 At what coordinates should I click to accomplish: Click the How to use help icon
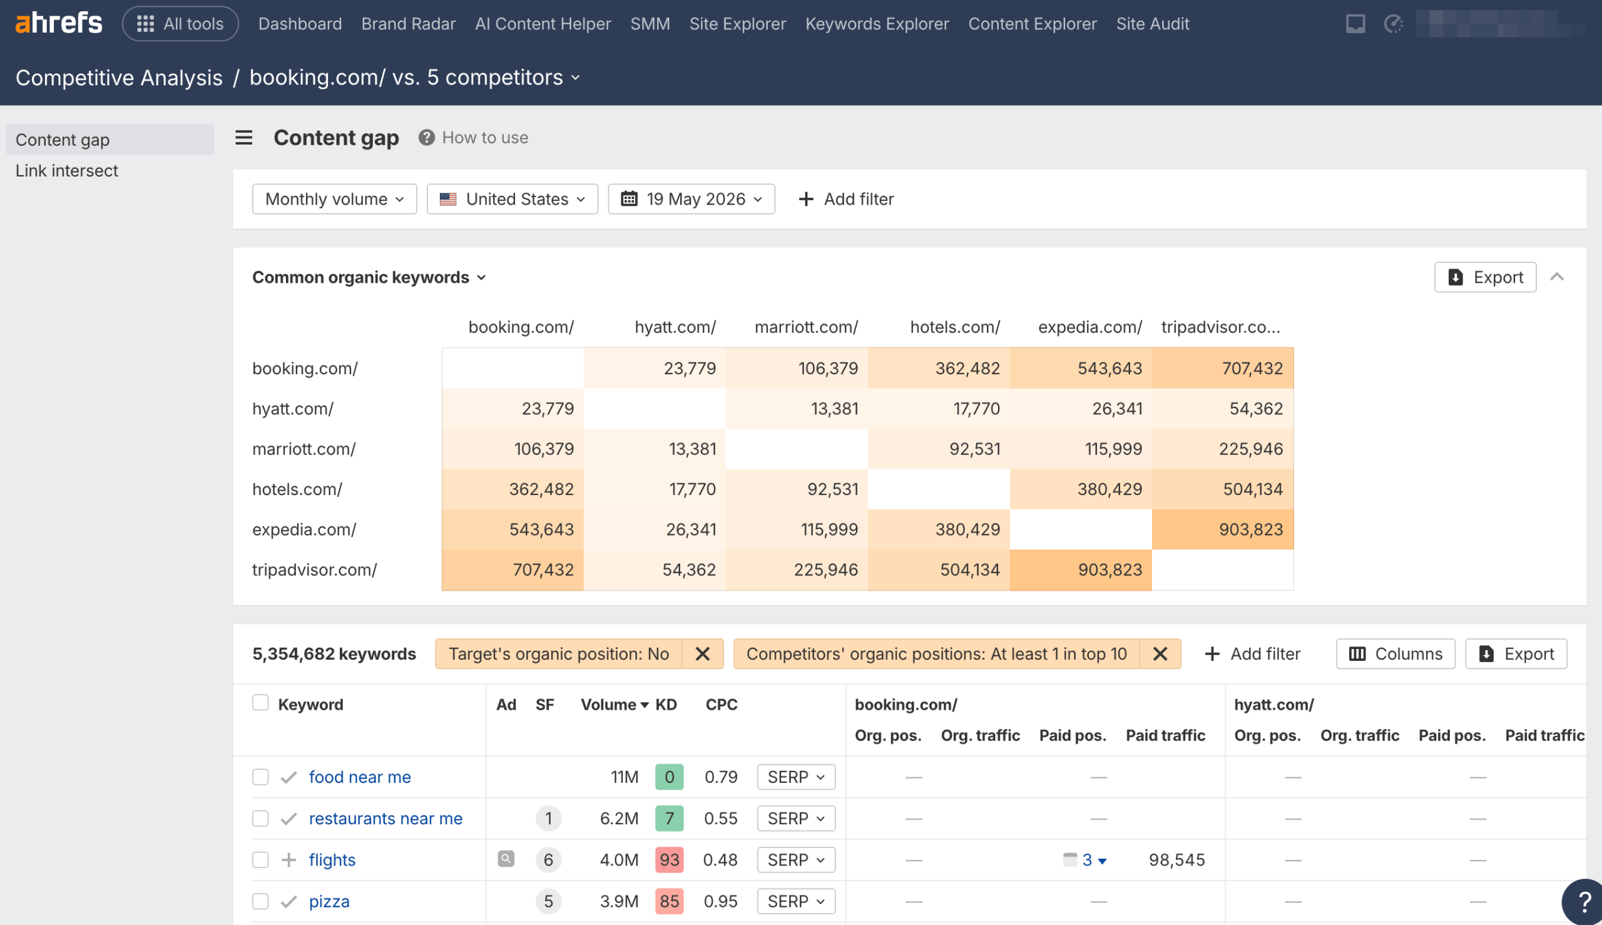(426, 137)
